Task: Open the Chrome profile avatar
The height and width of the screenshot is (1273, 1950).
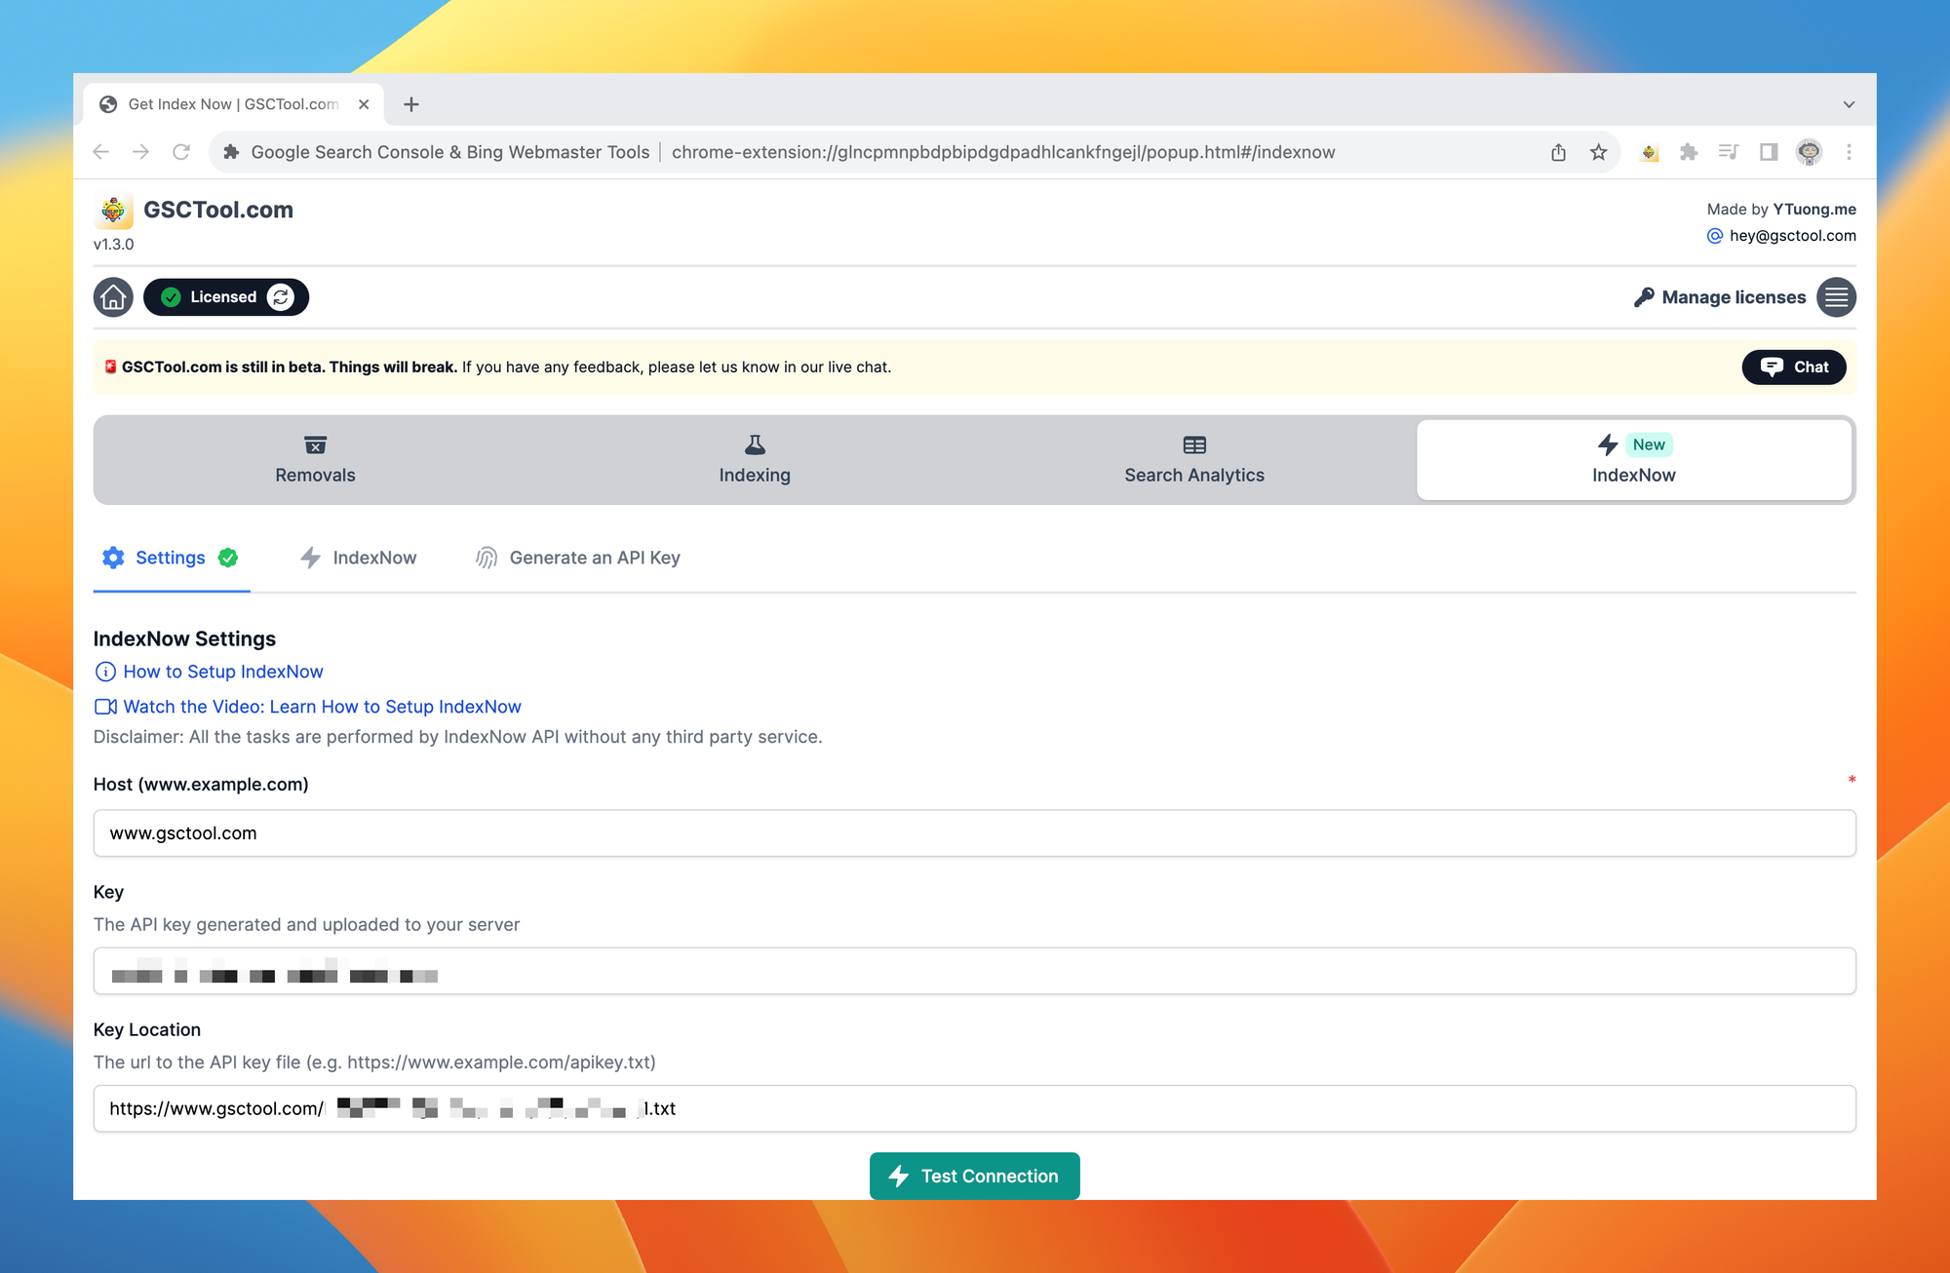Action: tap(1809, 152)
